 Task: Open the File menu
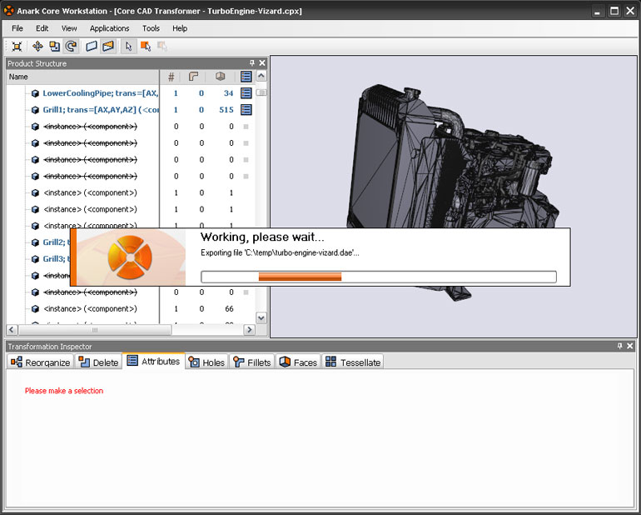coord(17,28)
